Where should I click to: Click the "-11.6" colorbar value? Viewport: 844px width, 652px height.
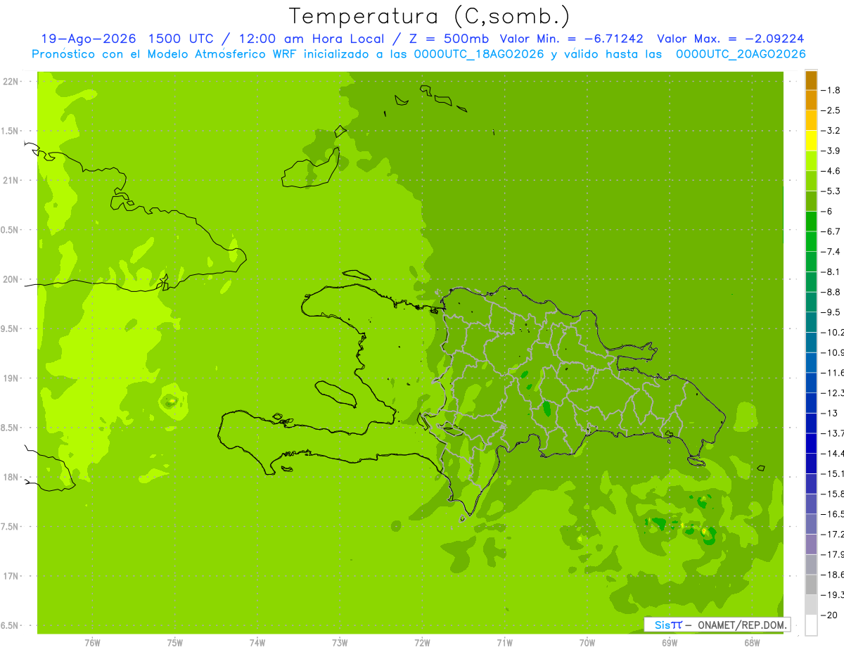(833, 372)
